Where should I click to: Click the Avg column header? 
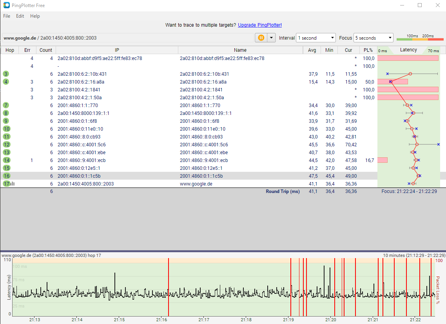(x=312, y=50)
